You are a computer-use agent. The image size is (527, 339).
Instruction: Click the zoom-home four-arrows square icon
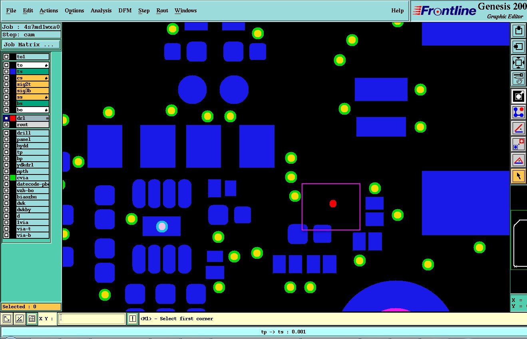click(x=519, y=63)
